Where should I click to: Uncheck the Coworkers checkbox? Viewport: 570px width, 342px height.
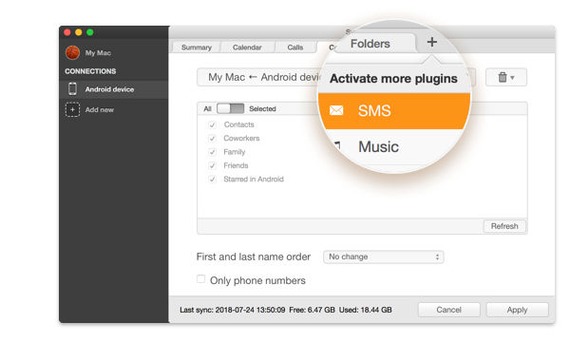point(212,138)
